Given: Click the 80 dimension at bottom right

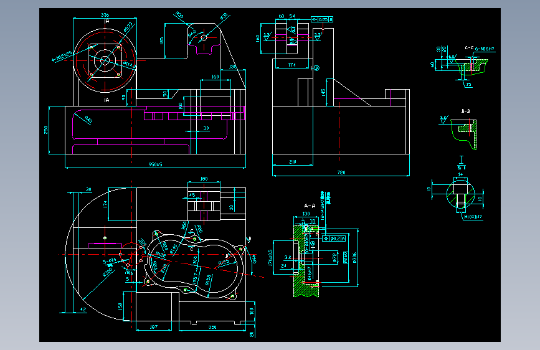Looking at the screenshot, I should 252,334.
